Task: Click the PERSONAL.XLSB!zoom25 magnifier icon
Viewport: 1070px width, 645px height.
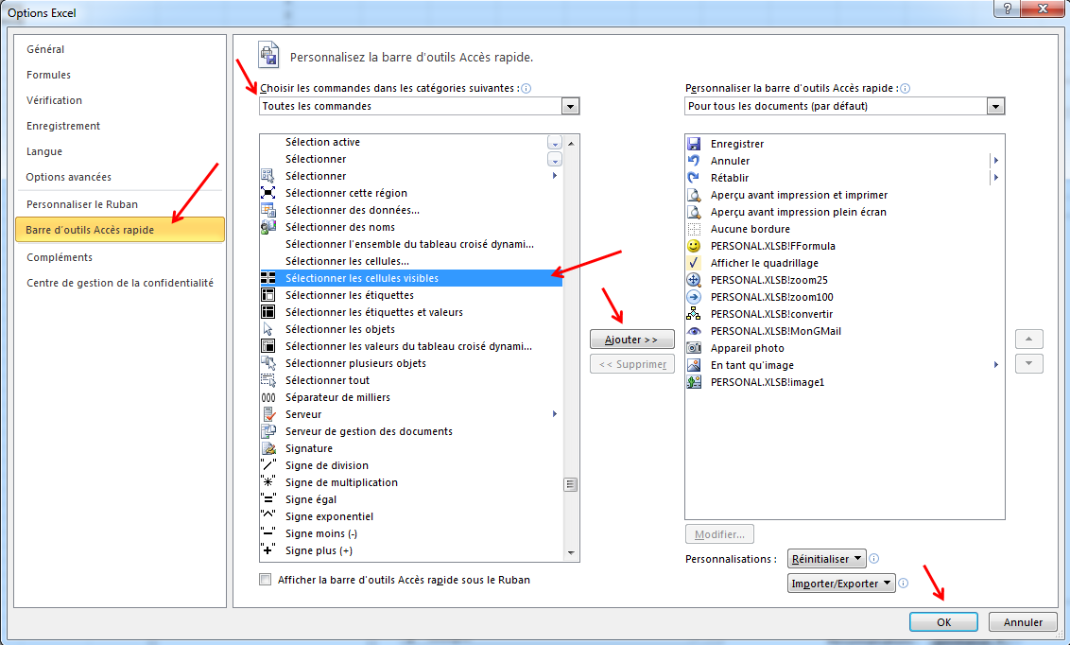Action: [694, 280]
